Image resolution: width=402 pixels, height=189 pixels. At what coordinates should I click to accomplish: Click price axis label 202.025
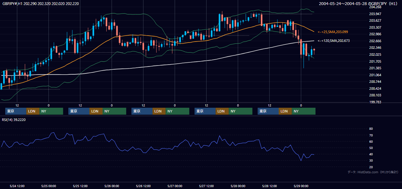[375, 54]
